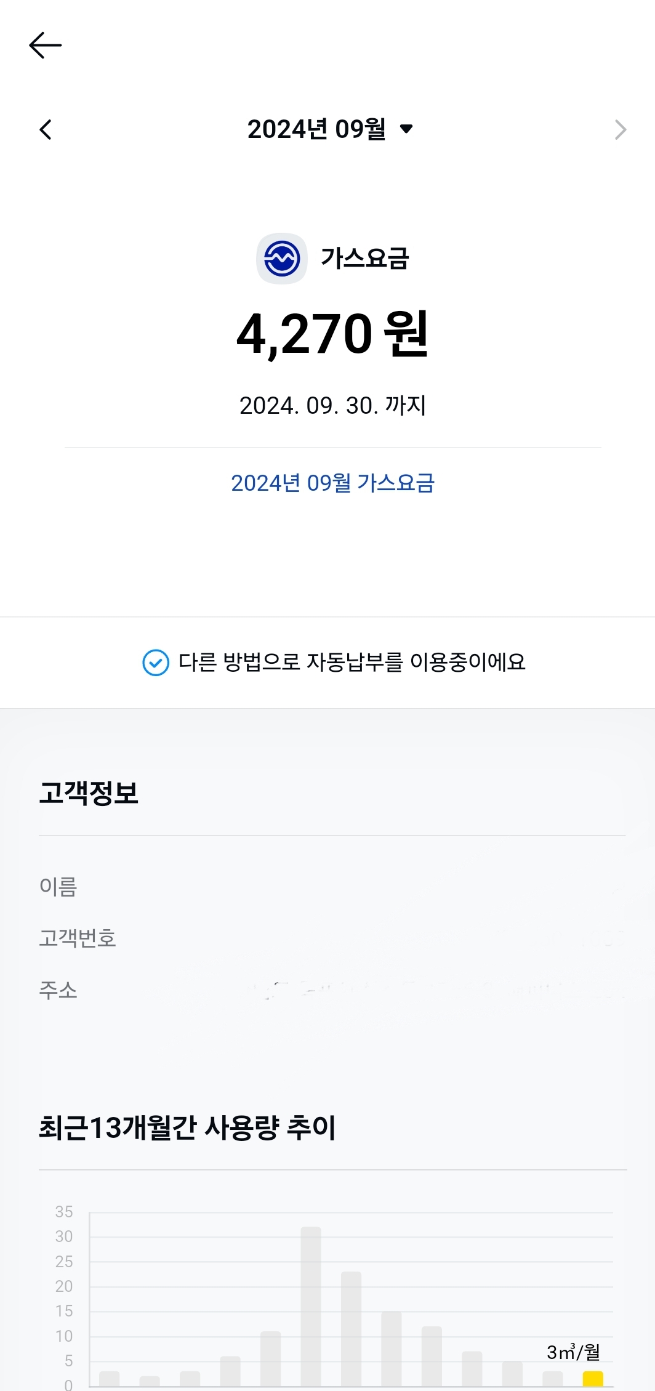Go to the next month's bill

(x=620, y=129)
